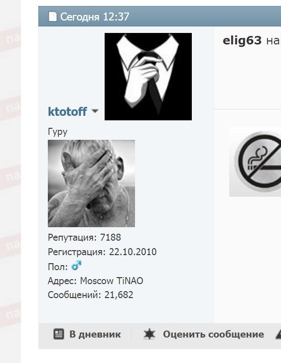Click the diary icon next to В дневник
Viewport: 281px width, 363px height.
pyautogui.click(x=59, y=334)
